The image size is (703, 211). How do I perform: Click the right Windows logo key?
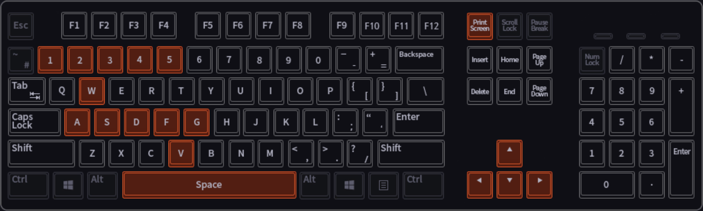click(x=349, y=185)
